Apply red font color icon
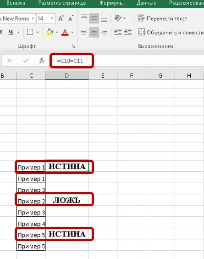This screenshot has width=204, height=259. pyautogui.click(x=65, y=32)
